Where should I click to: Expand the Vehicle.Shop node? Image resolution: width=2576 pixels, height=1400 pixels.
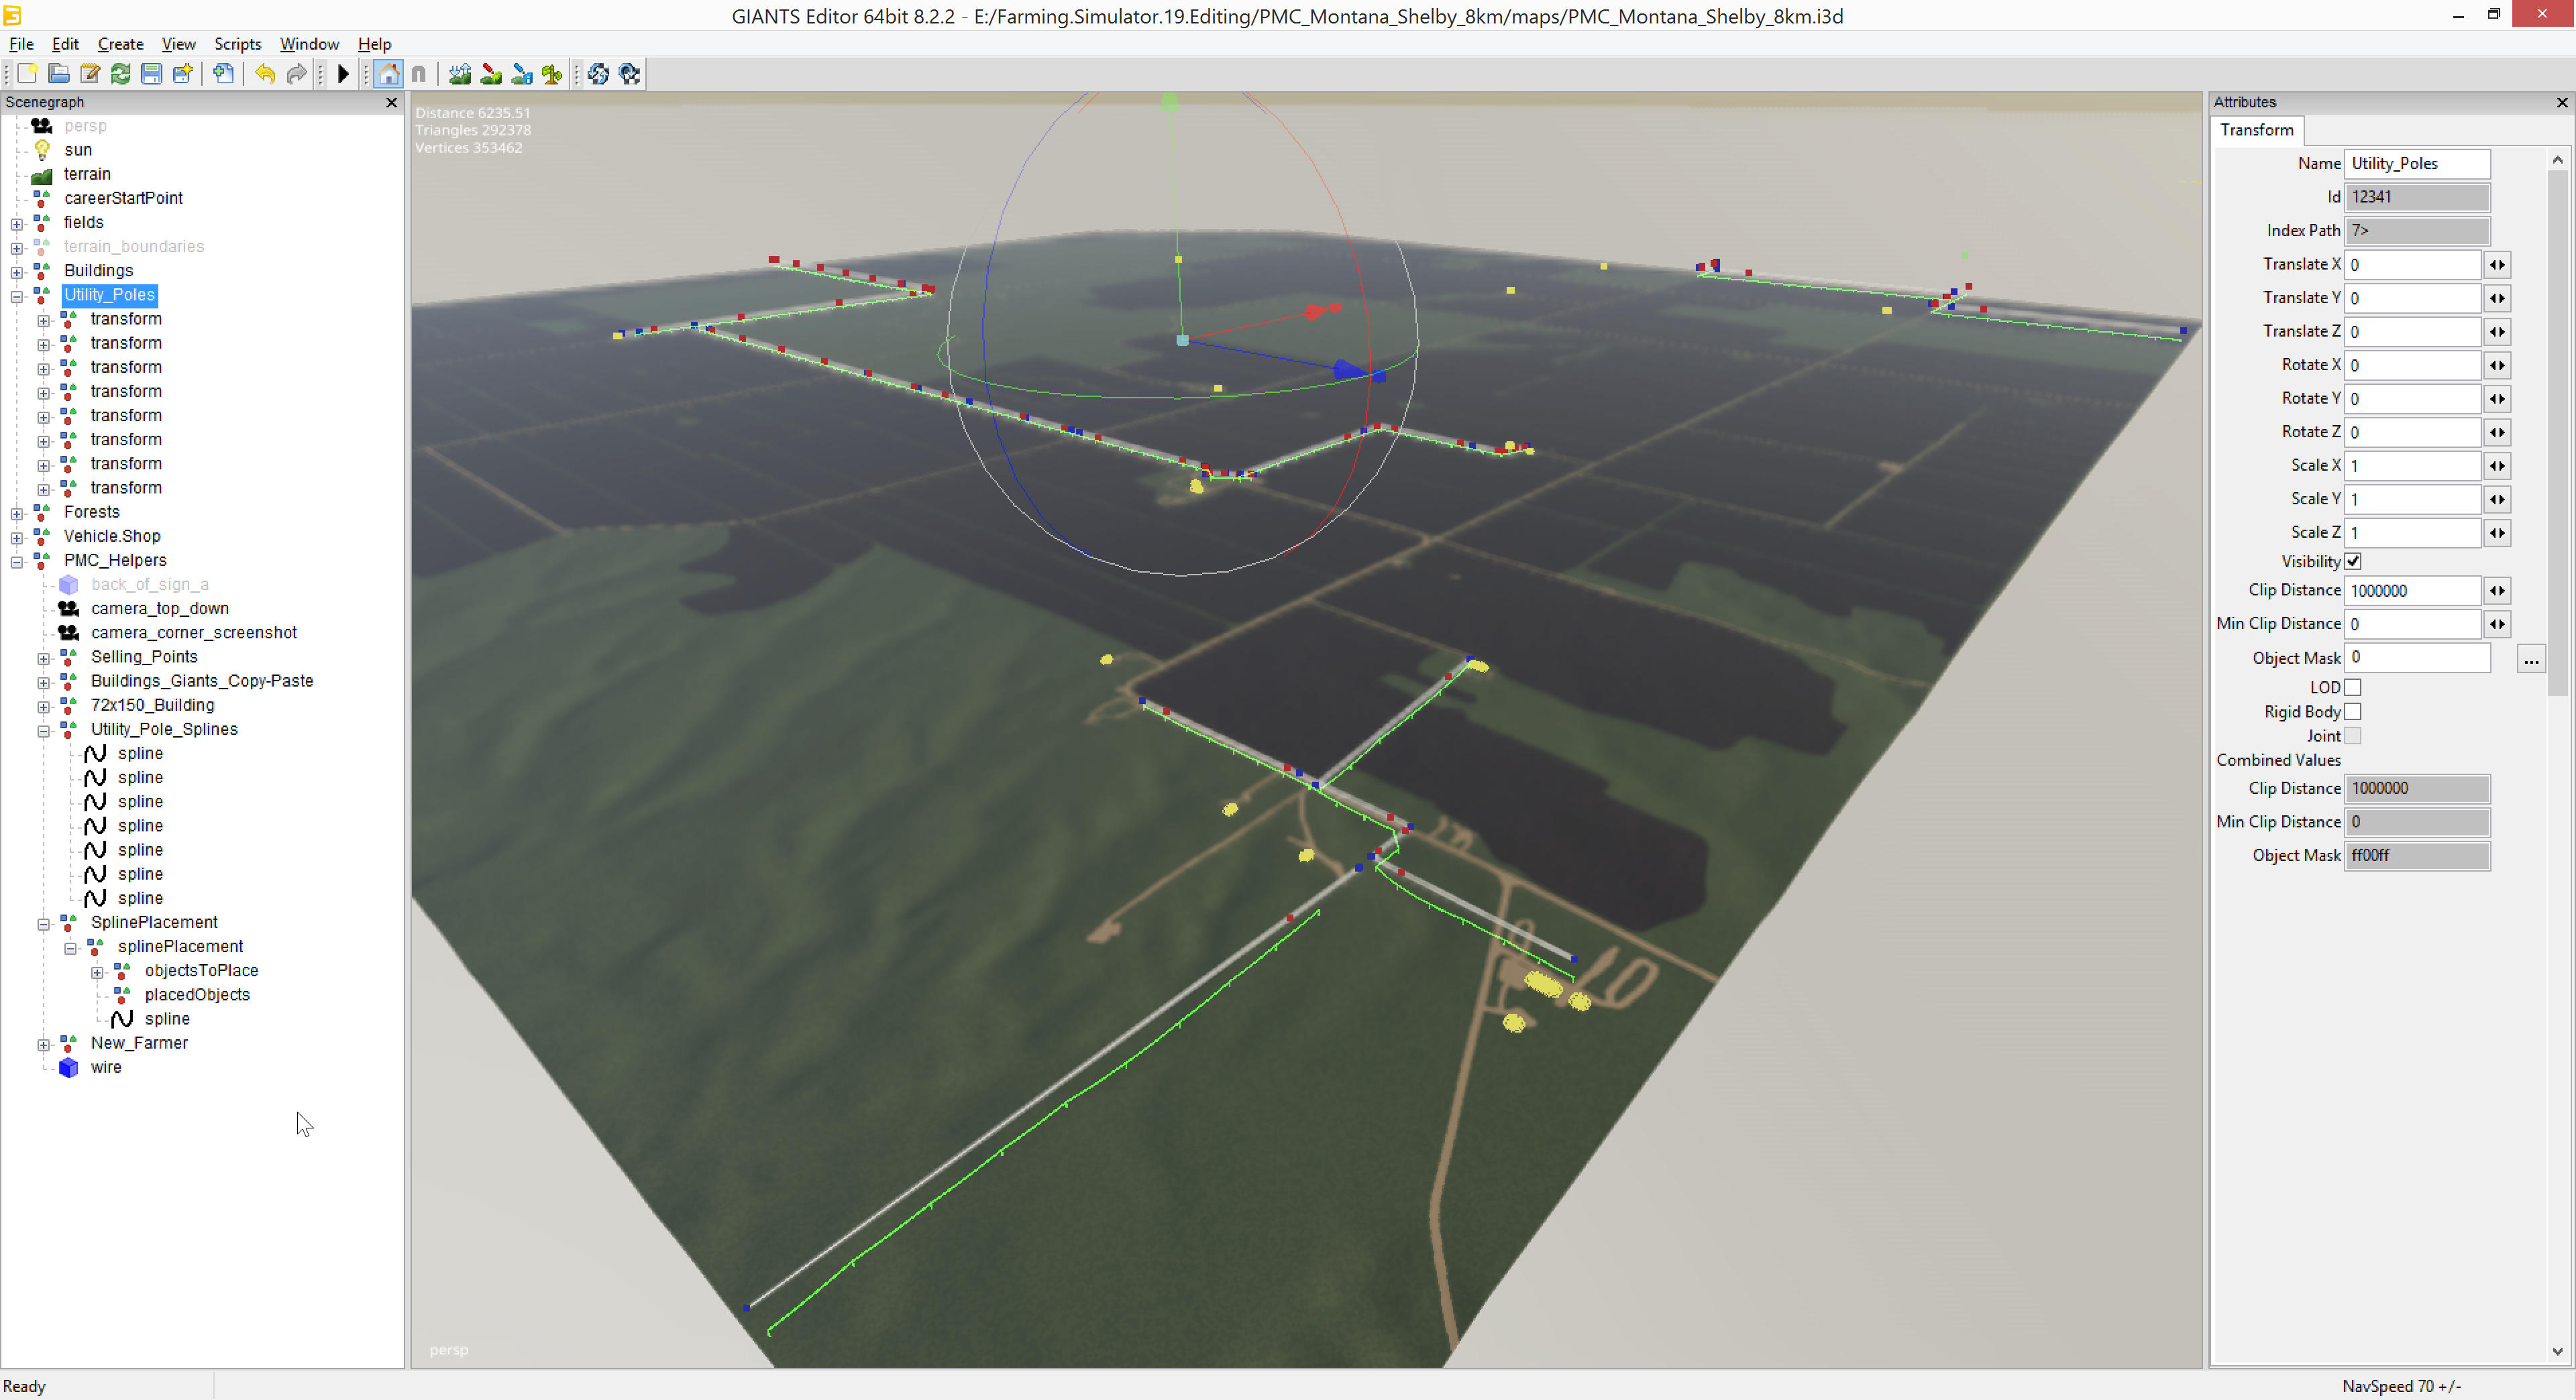point(17,538)
